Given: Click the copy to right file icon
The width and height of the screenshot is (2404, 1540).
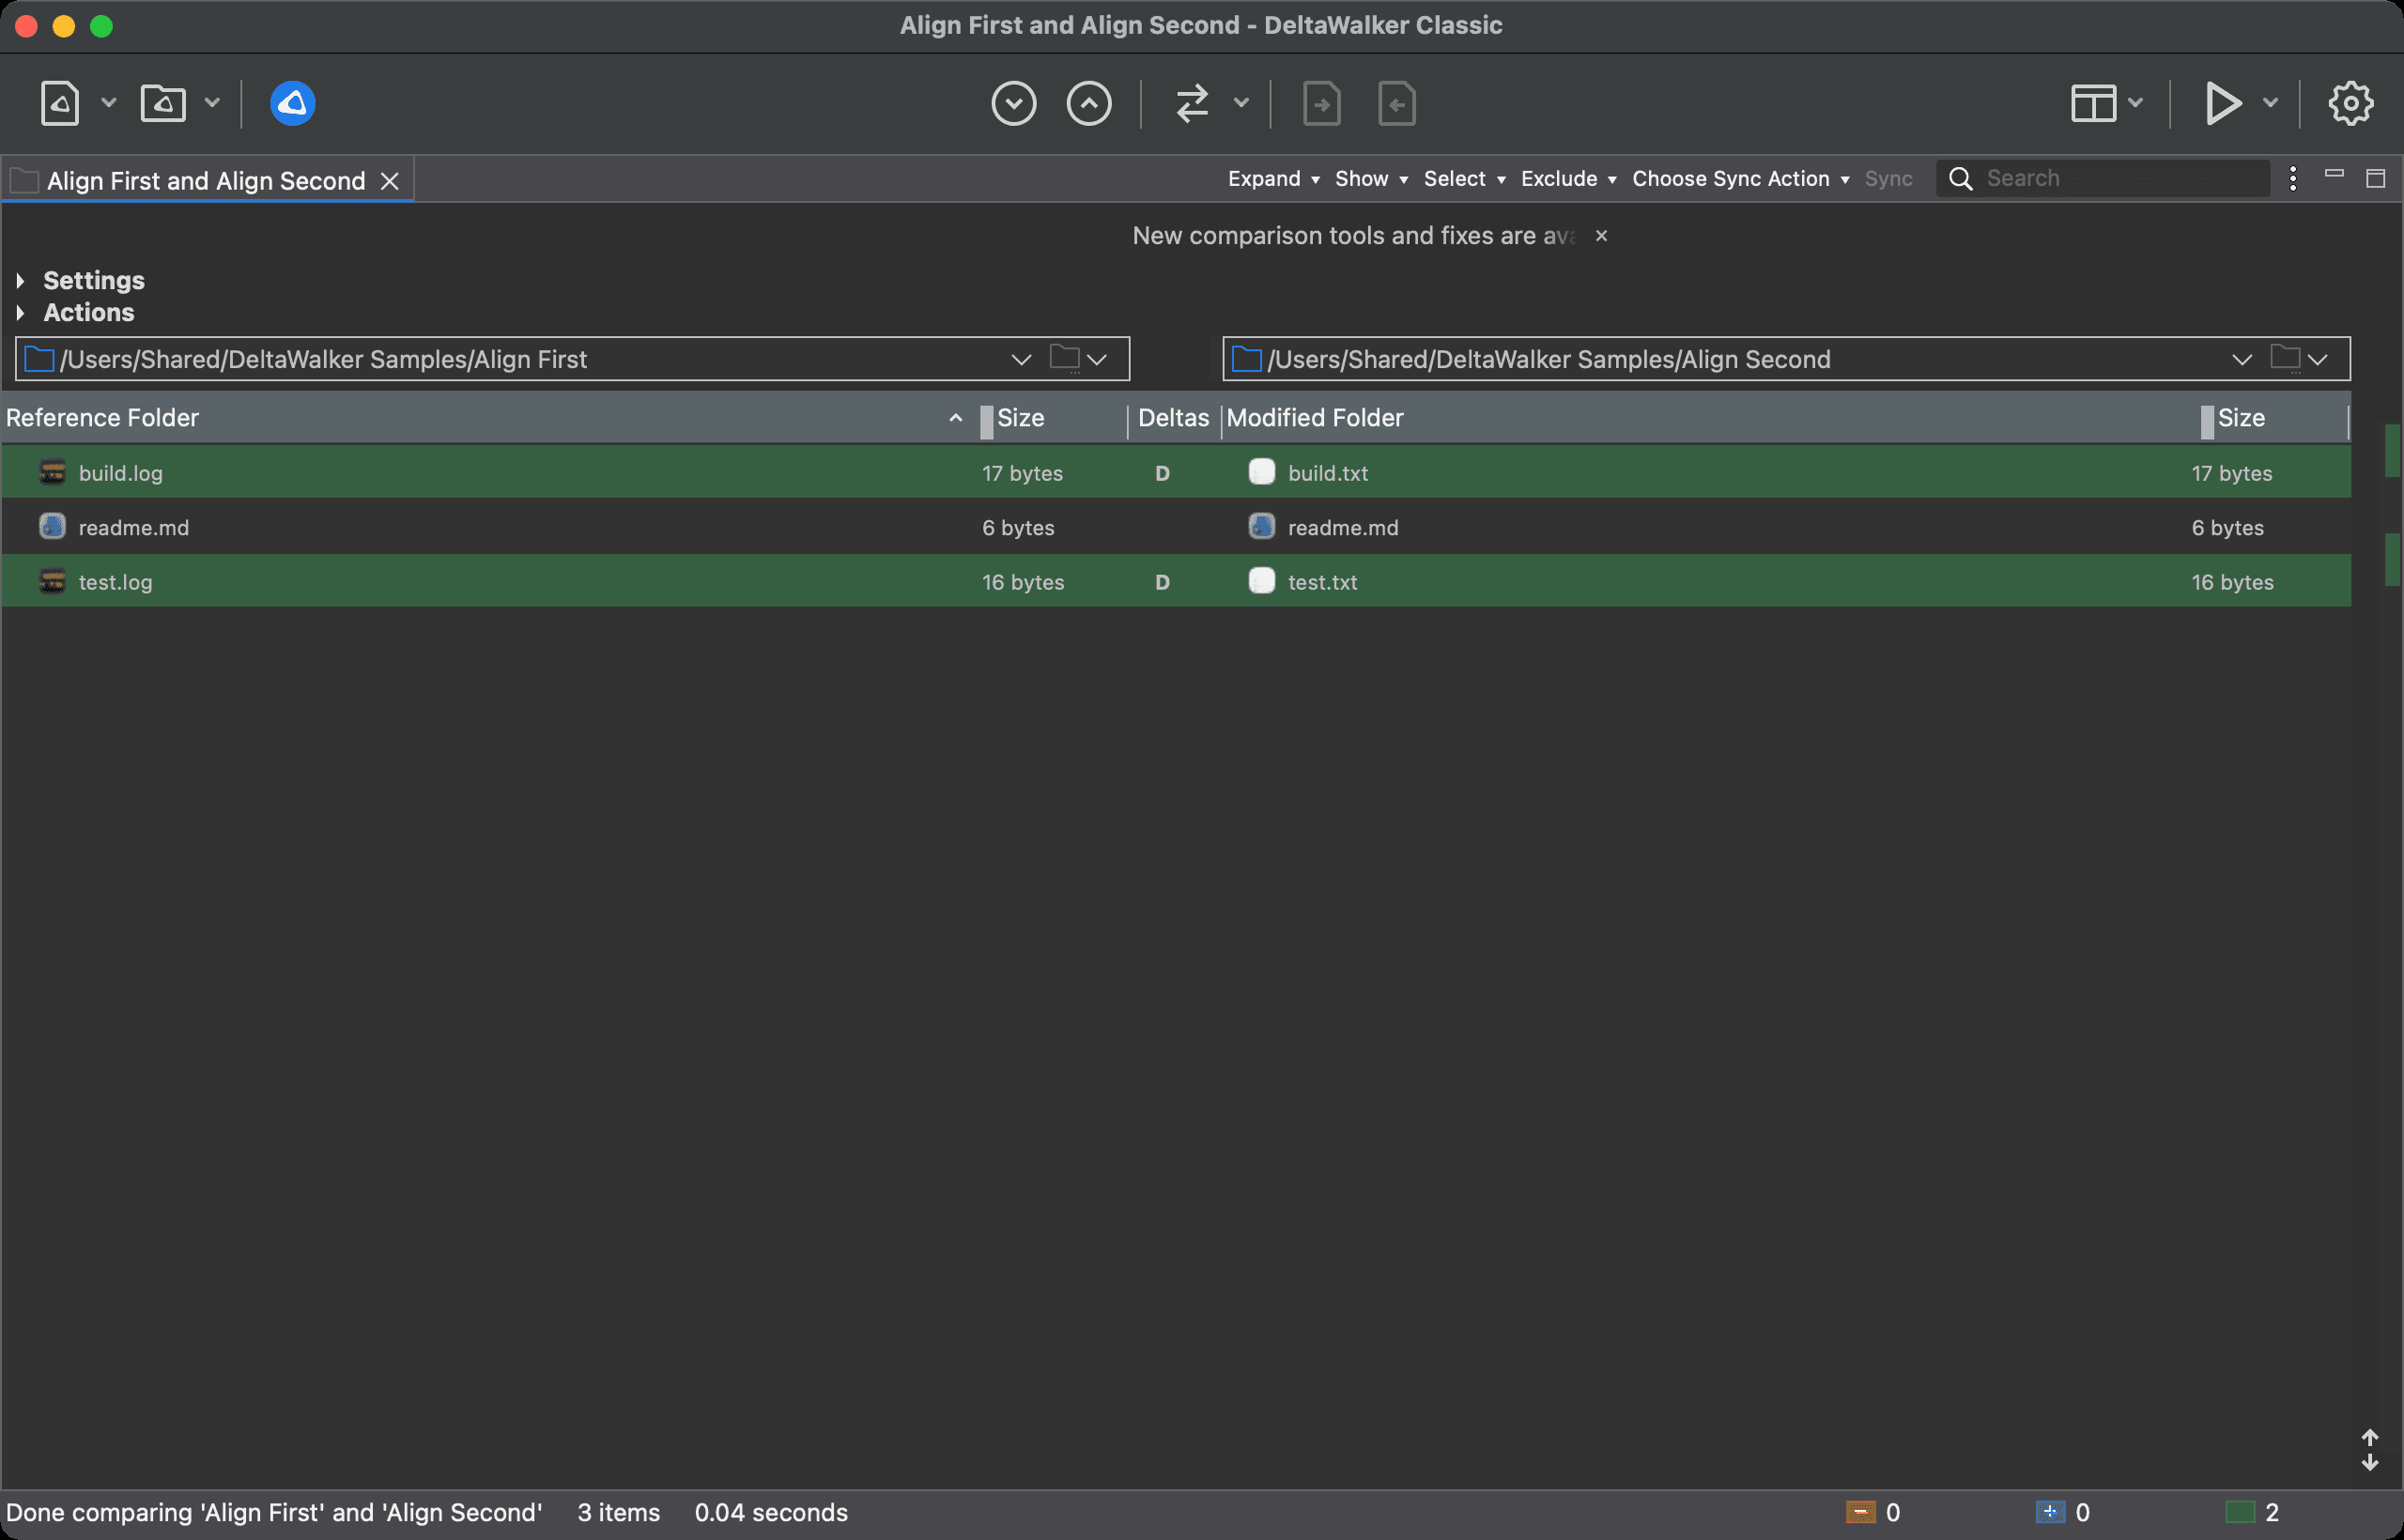Looking at the screenshot, I should pyautogui.click(x=1322, y=103).
